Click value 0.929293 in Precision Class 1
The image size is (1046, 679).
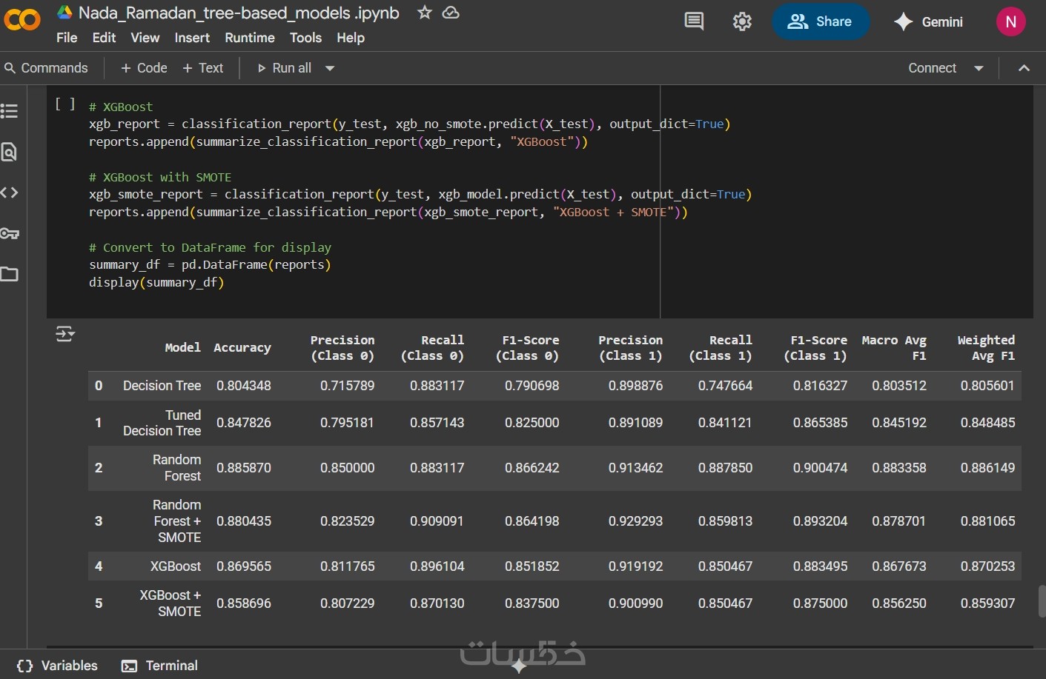coord(635,521)
